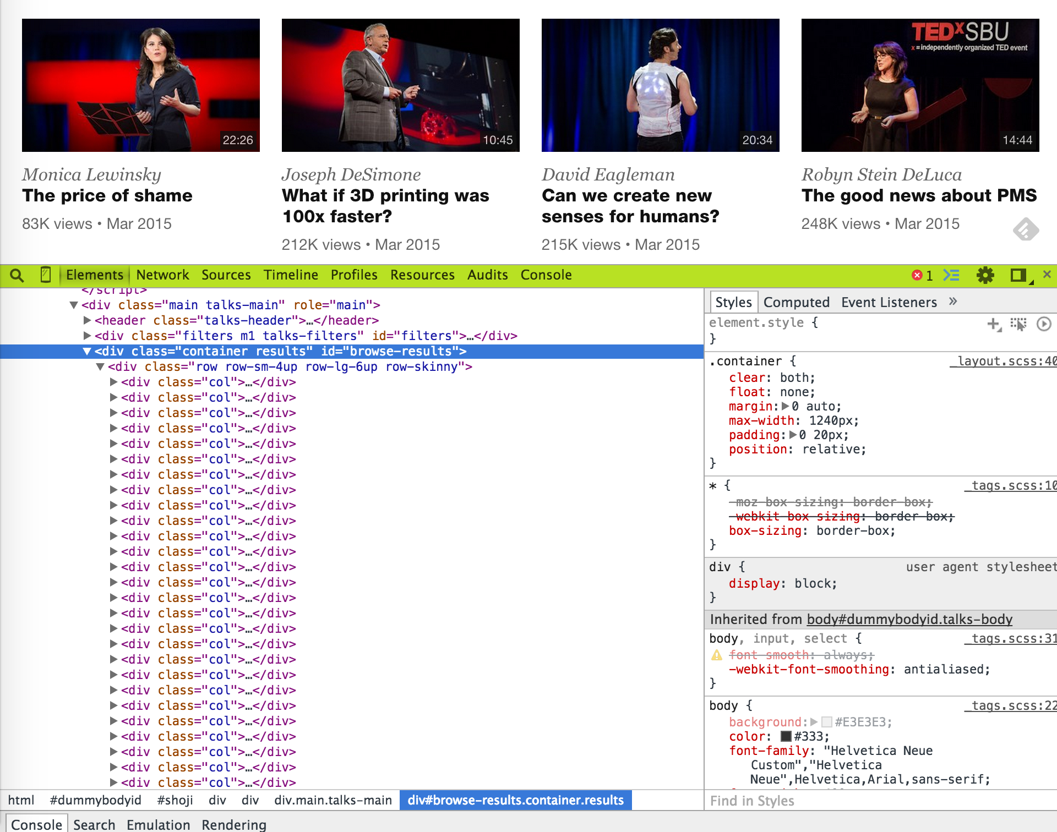1057x832 pixels.
Task: Show the console drawer icon
Action: click(951, 275)
